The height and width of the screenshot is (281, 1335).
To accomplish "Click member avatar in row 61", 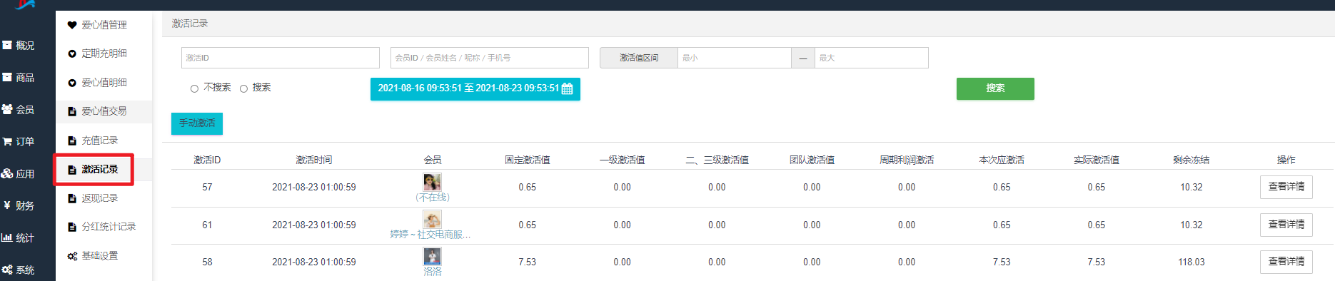I will pyautogui.click(x=432, y=219).
